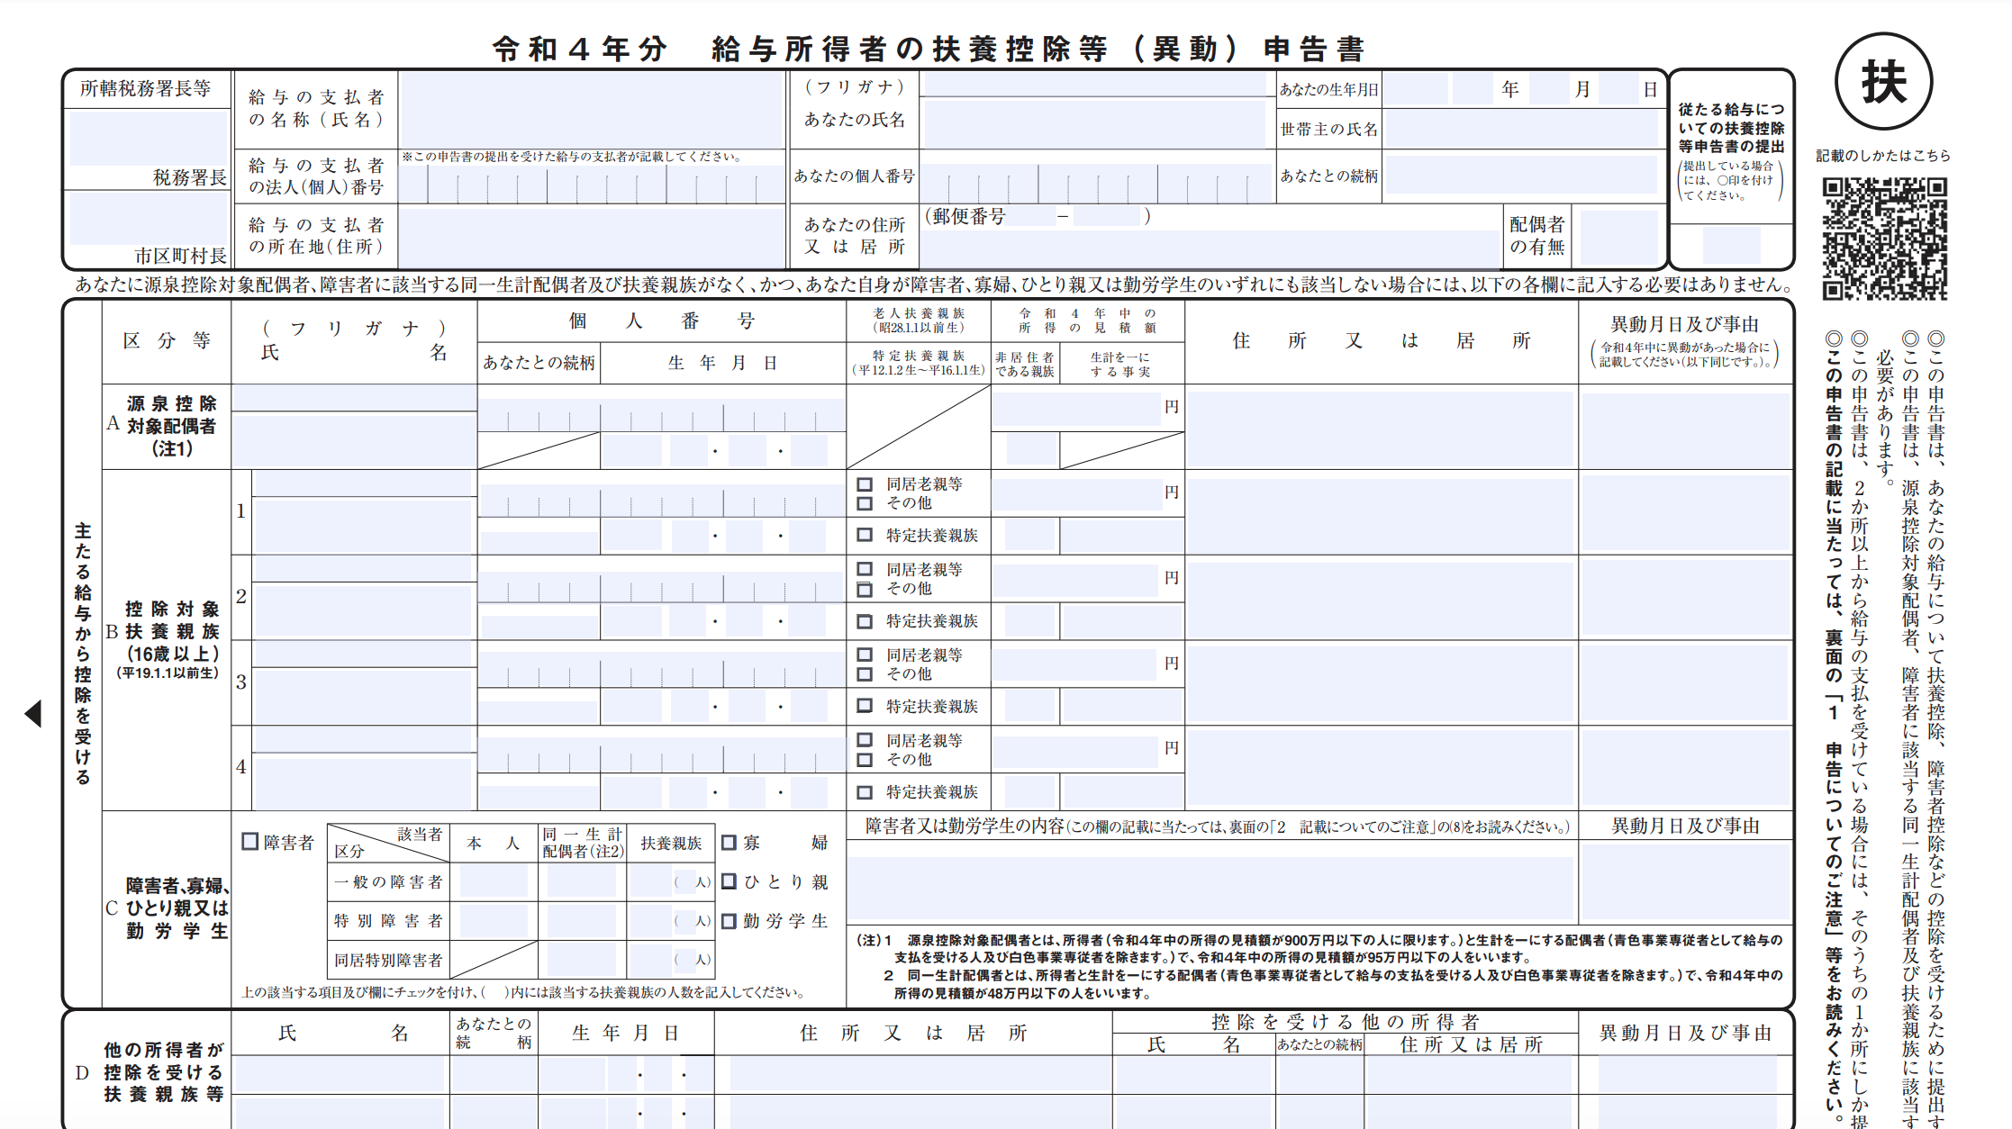Check 特定扶養親族 box for dependent row 3
The image size is (2012, 1129).
[x=865, y=706]
